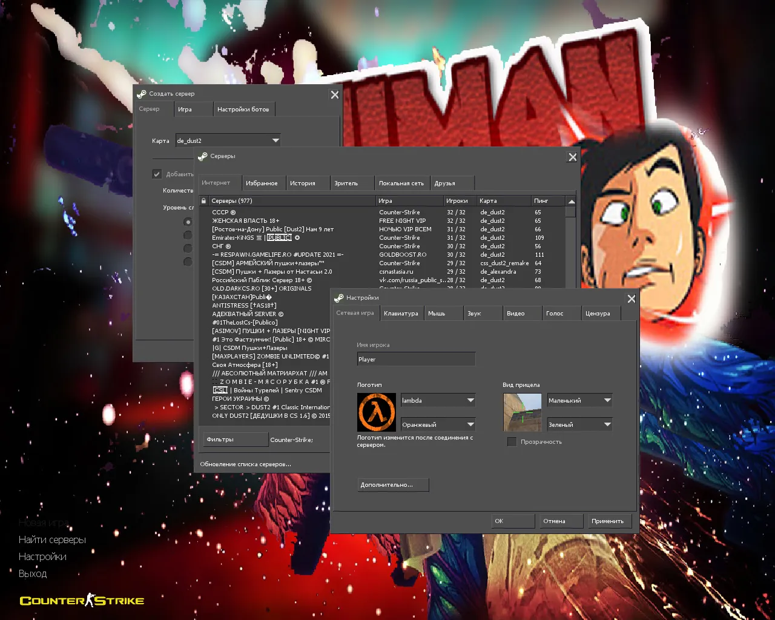775x620 pixels.
Task: Open the Избранное servers tab
Action: pyautogui.click(x=262, y=183)
